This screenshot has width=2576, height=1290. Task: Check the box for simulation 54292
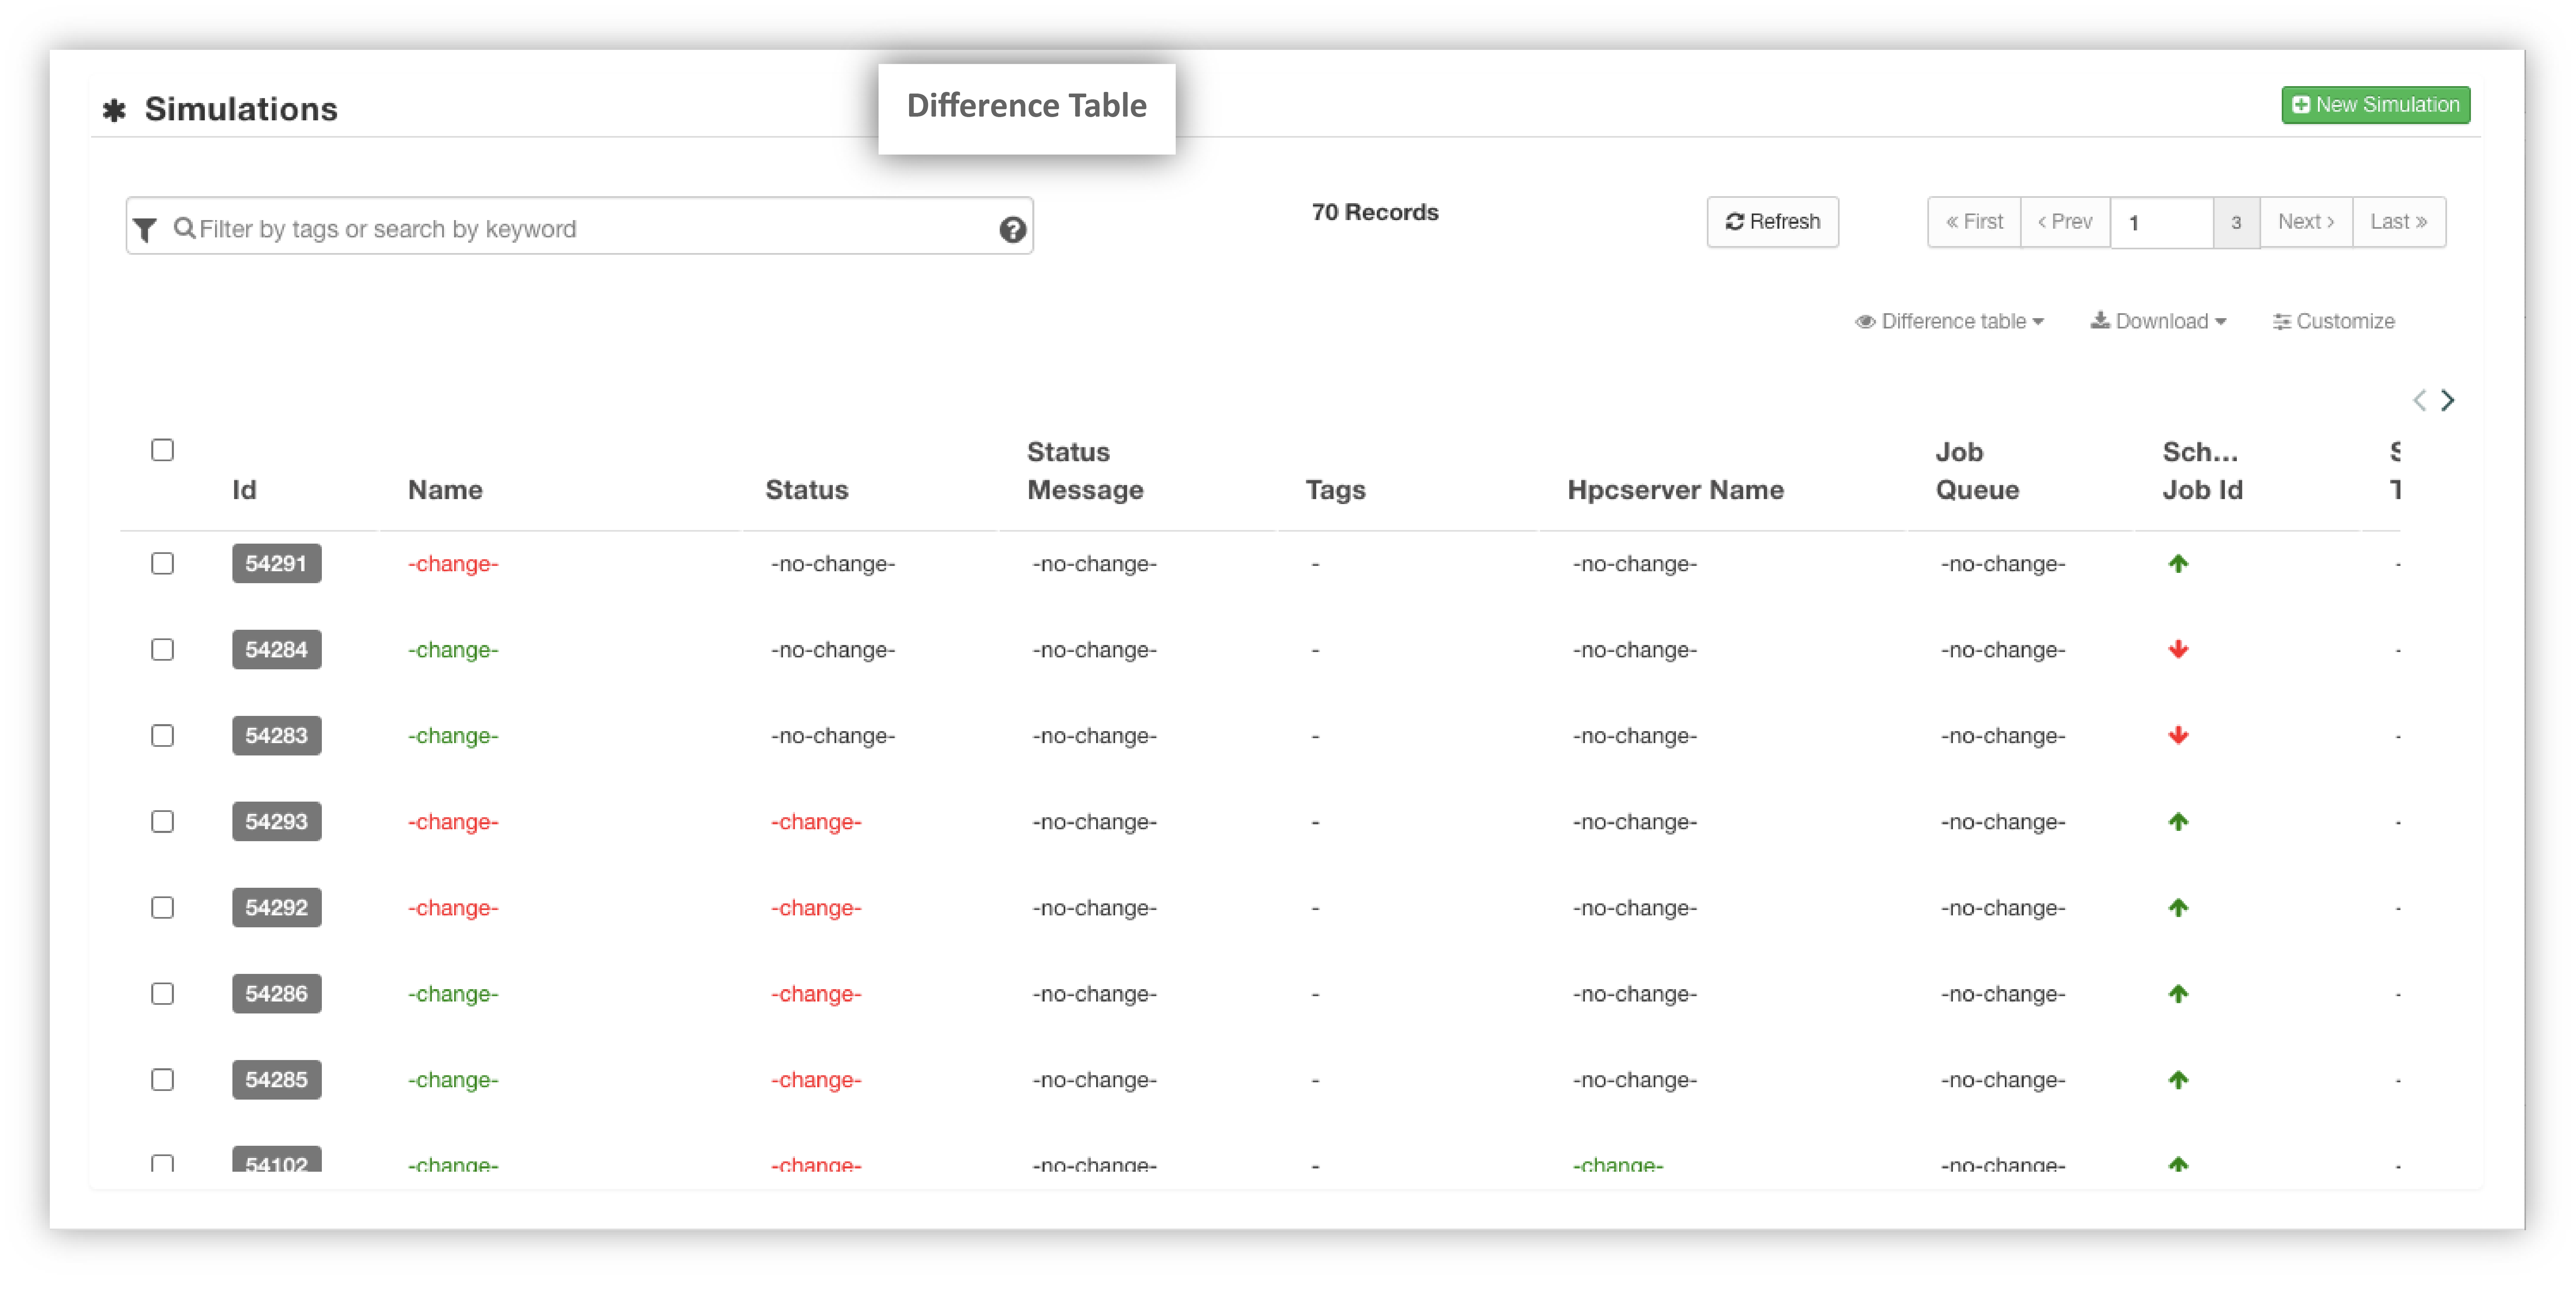tap(162, 907)
